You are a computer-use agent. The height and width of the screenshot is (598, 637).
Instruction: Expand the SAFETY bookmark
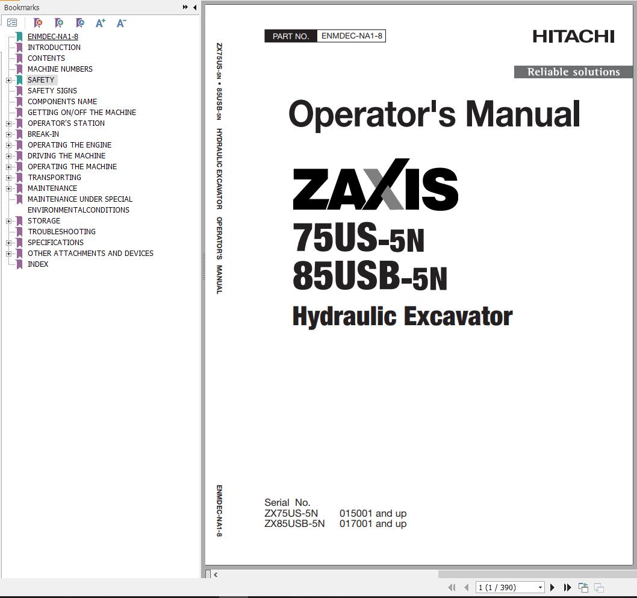(x=8, y=81)
